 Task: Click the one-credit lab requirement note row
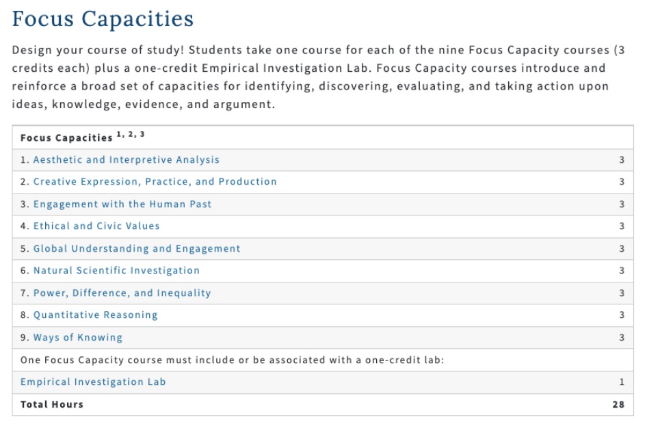pyautogui.click(x=233, y=360)
